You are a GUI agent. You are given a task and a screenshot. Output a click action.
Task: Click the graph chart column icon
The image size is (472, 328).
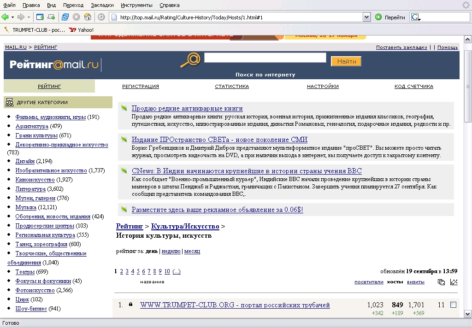454,282
